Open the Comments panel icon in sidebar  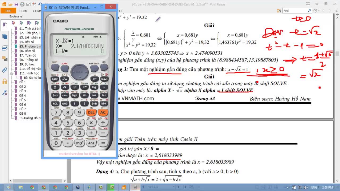[x=5, y=59]
